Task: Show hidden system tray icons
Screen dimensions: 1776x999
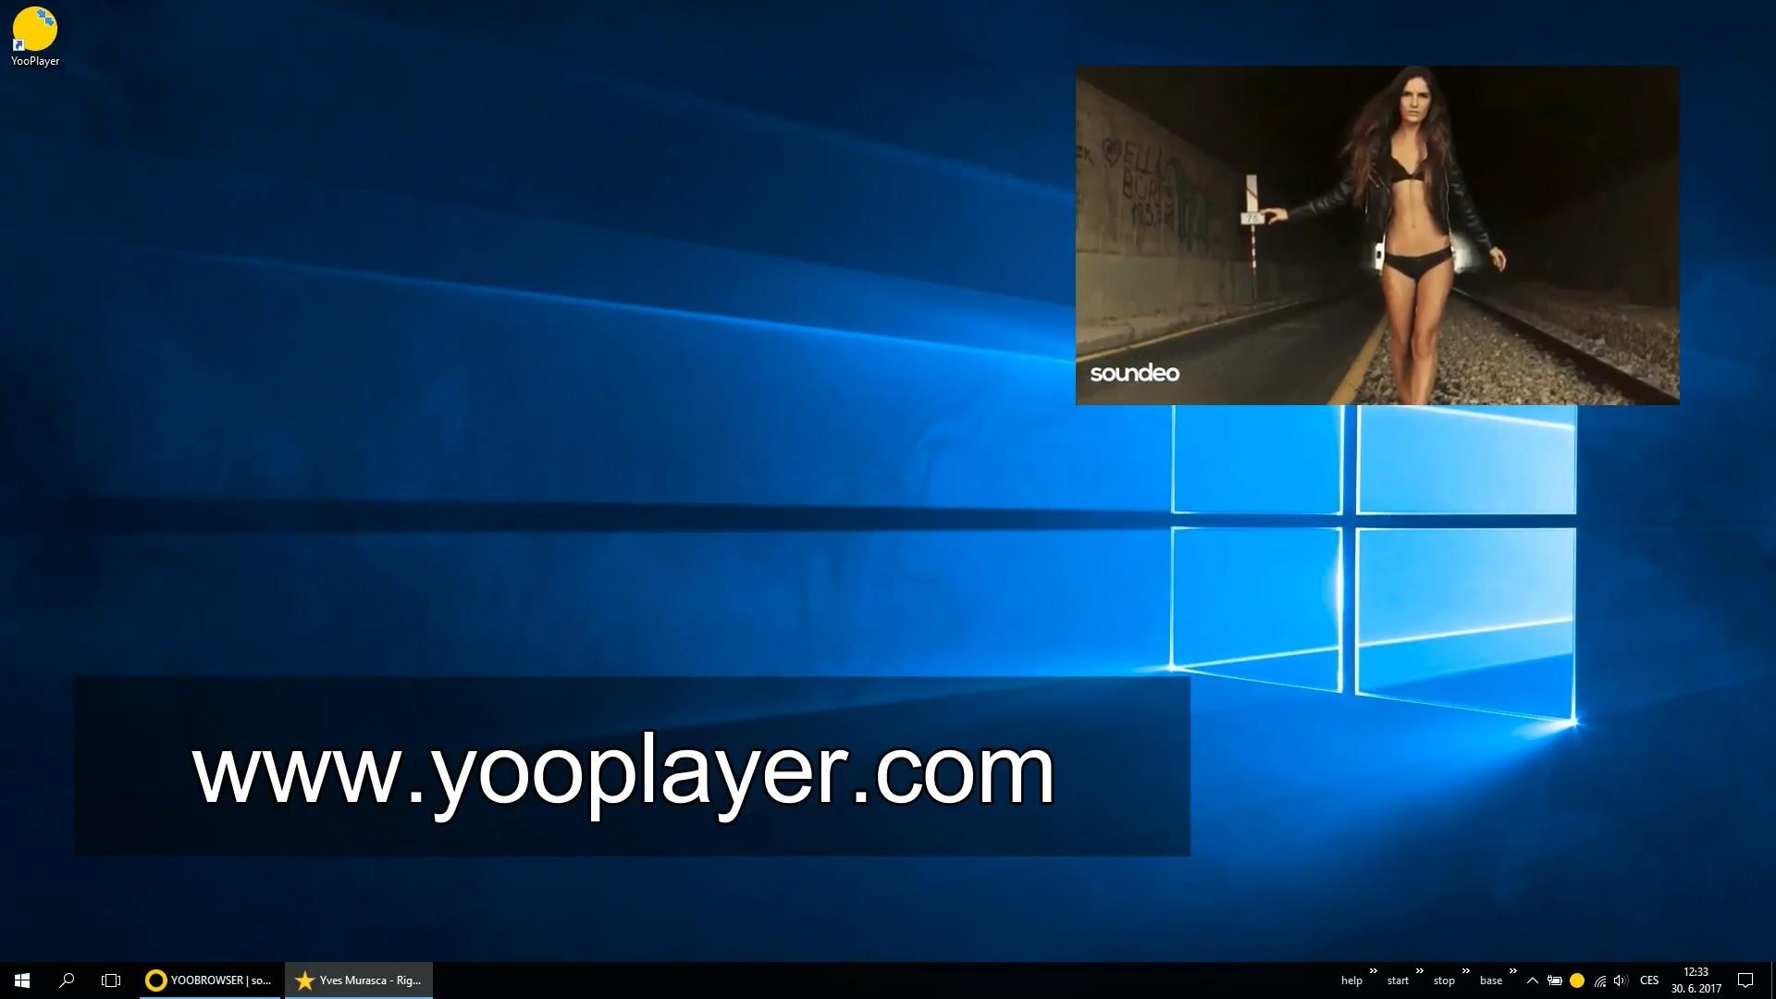Action: (x=1533, y=980)
